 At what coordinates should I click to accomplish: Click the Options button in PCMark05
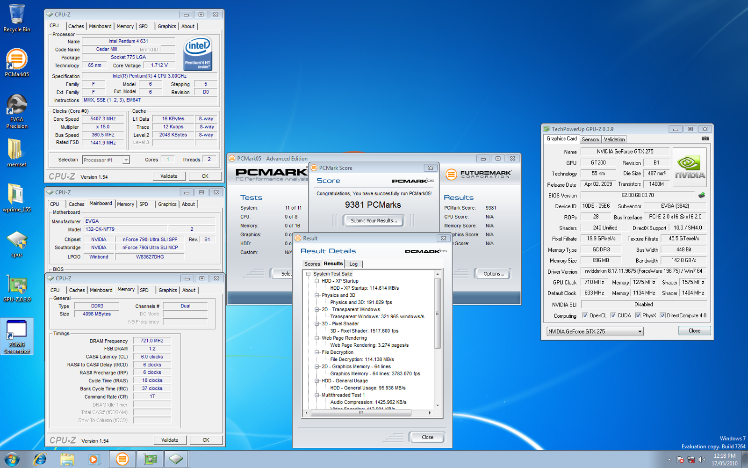[x=494, y=274]
